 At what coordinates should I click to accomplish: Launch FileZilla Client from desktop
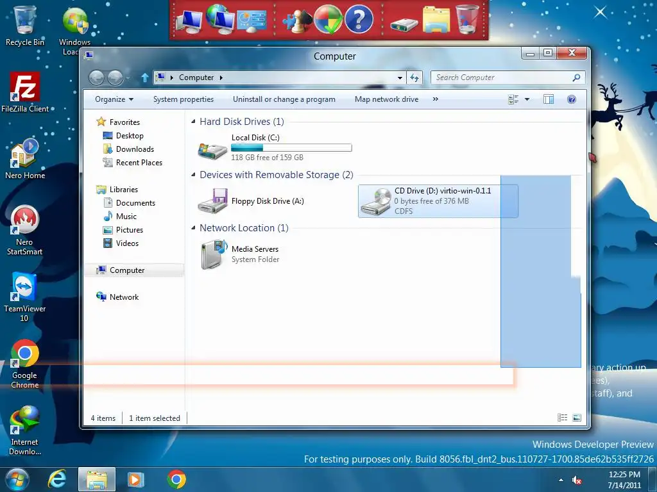pyautogui.click(x=25, y=92)
